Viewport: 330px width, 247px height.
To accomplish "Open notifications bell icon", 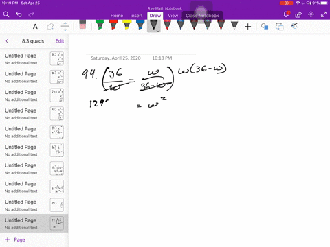I will [286, 14].
